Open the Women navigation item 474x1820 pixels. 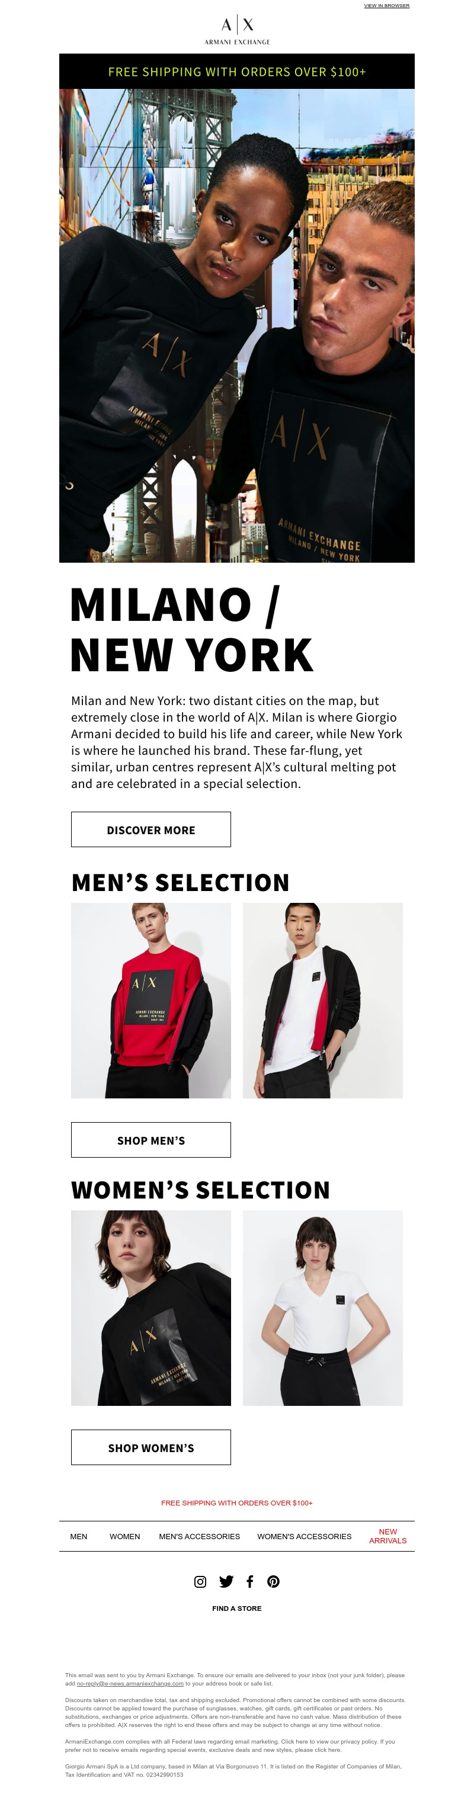[x=124, y=1536]
